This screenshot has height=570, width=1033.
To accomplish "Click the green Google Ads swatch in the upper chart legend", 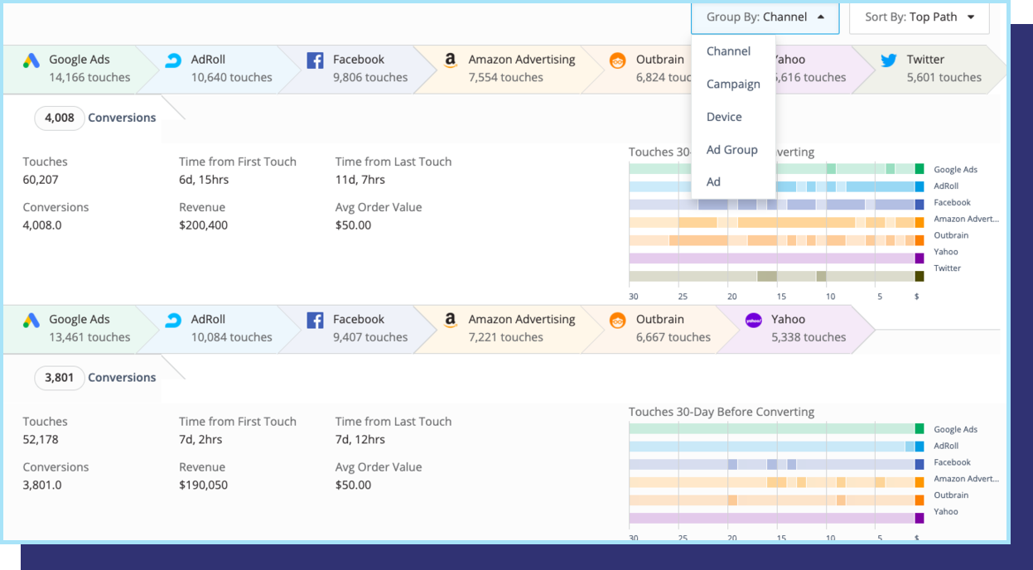I will (920, 169).
